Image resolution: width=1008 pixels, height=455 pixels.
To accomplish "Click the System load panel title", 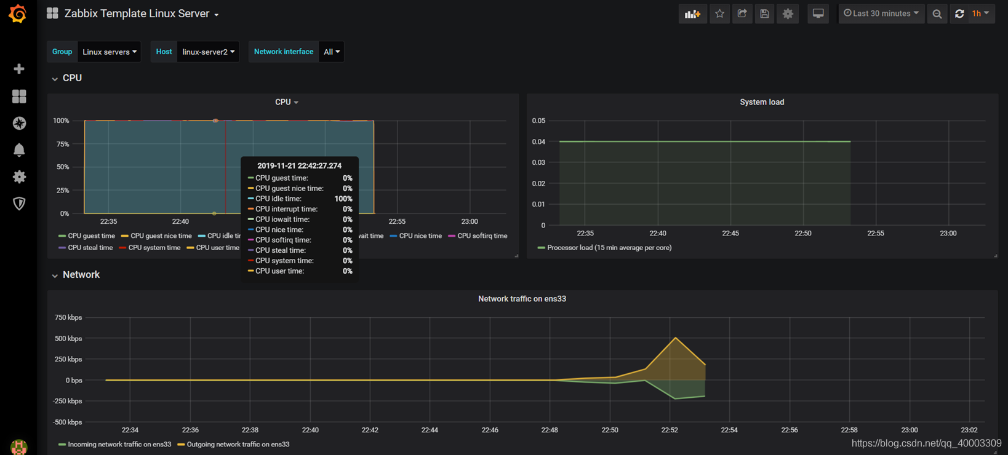I will pos(762,102).
